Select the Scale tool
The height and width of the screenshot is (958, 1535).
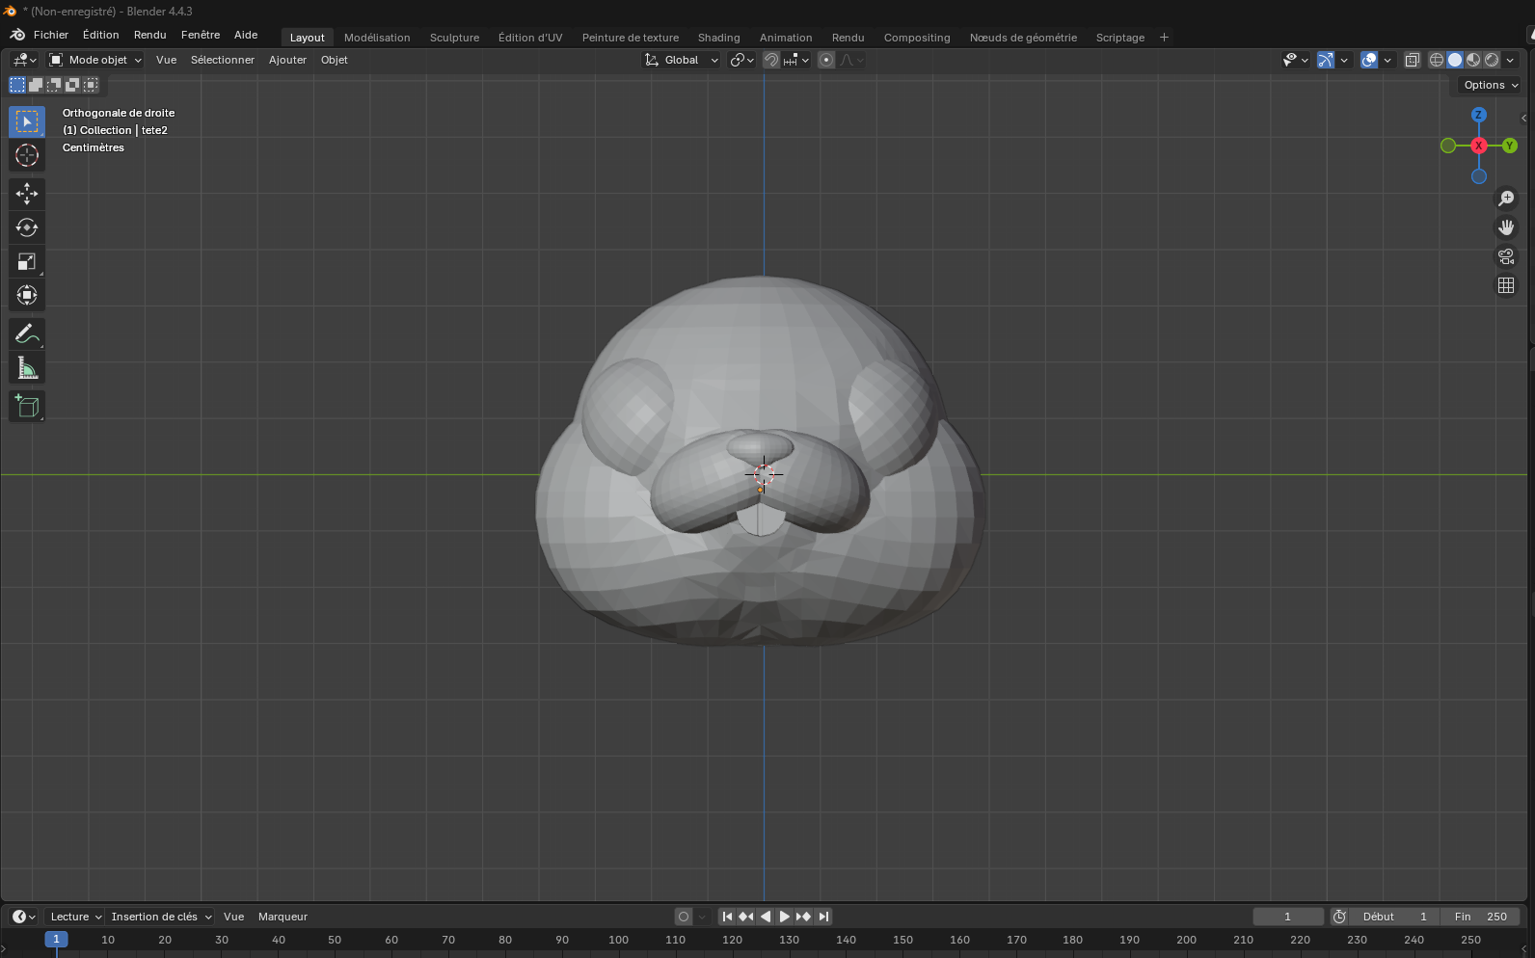tap(27, 262)
